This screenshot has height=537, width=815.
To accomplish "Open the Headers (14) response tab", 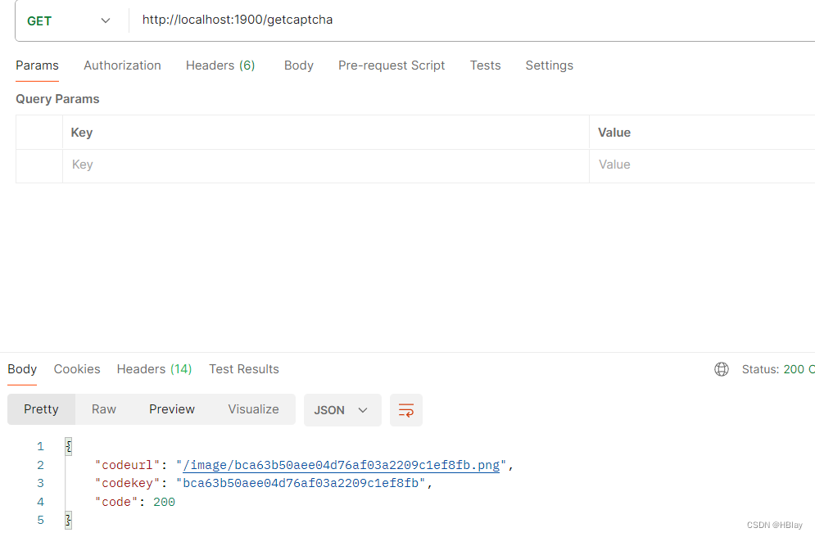I will point(154,369).
